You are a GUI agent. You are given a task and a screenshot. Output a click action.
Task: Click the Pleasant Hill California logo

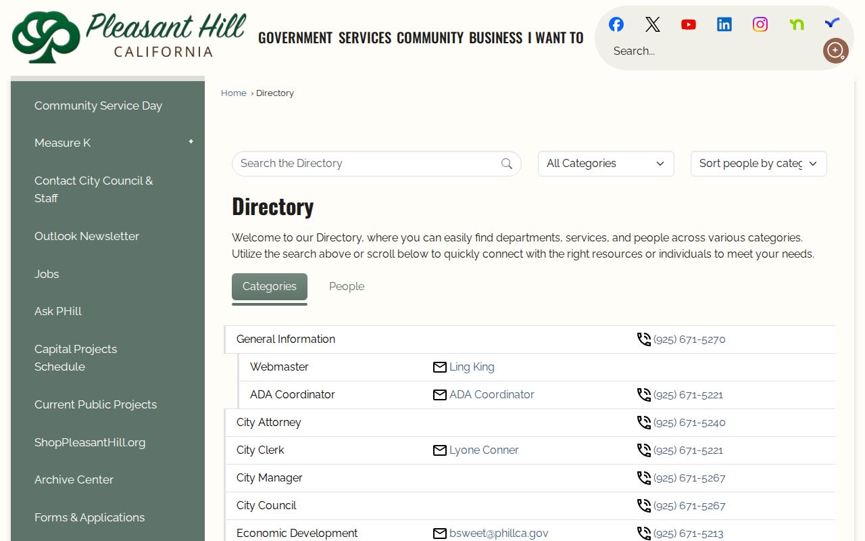pos(129,37)
